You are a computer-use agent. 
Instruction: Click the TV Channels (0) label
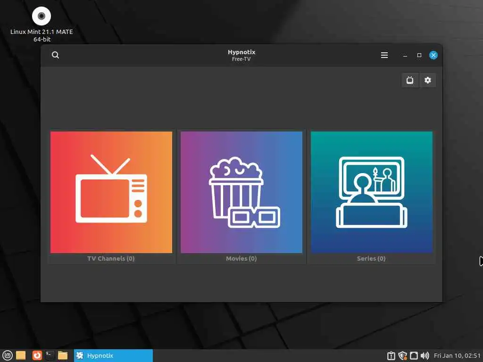[x=111, y=259]
